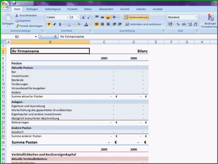The width and height of the screenshot is (218, 164).
Task: Center text horizontally
Action: pos(102,24)
